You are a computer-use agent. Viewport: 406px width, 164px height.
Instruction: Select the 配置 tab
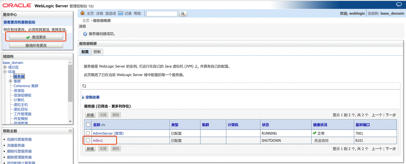tap(85, 52)
